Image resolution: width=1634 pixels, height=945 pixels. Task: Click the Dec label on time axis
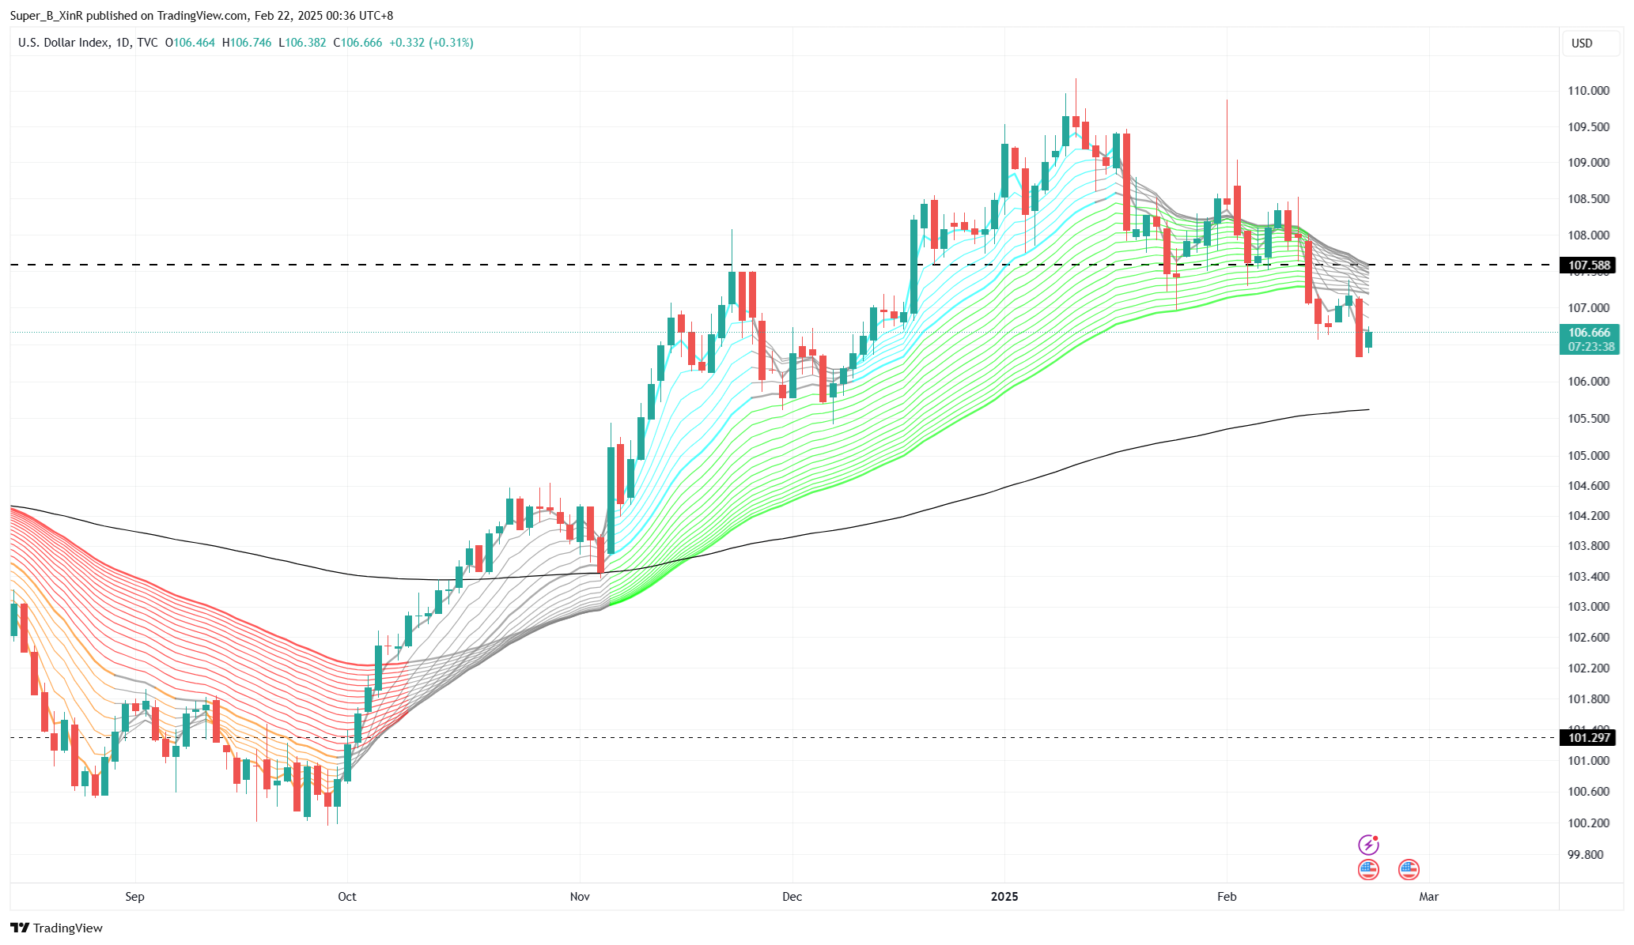tap(792, 897)
